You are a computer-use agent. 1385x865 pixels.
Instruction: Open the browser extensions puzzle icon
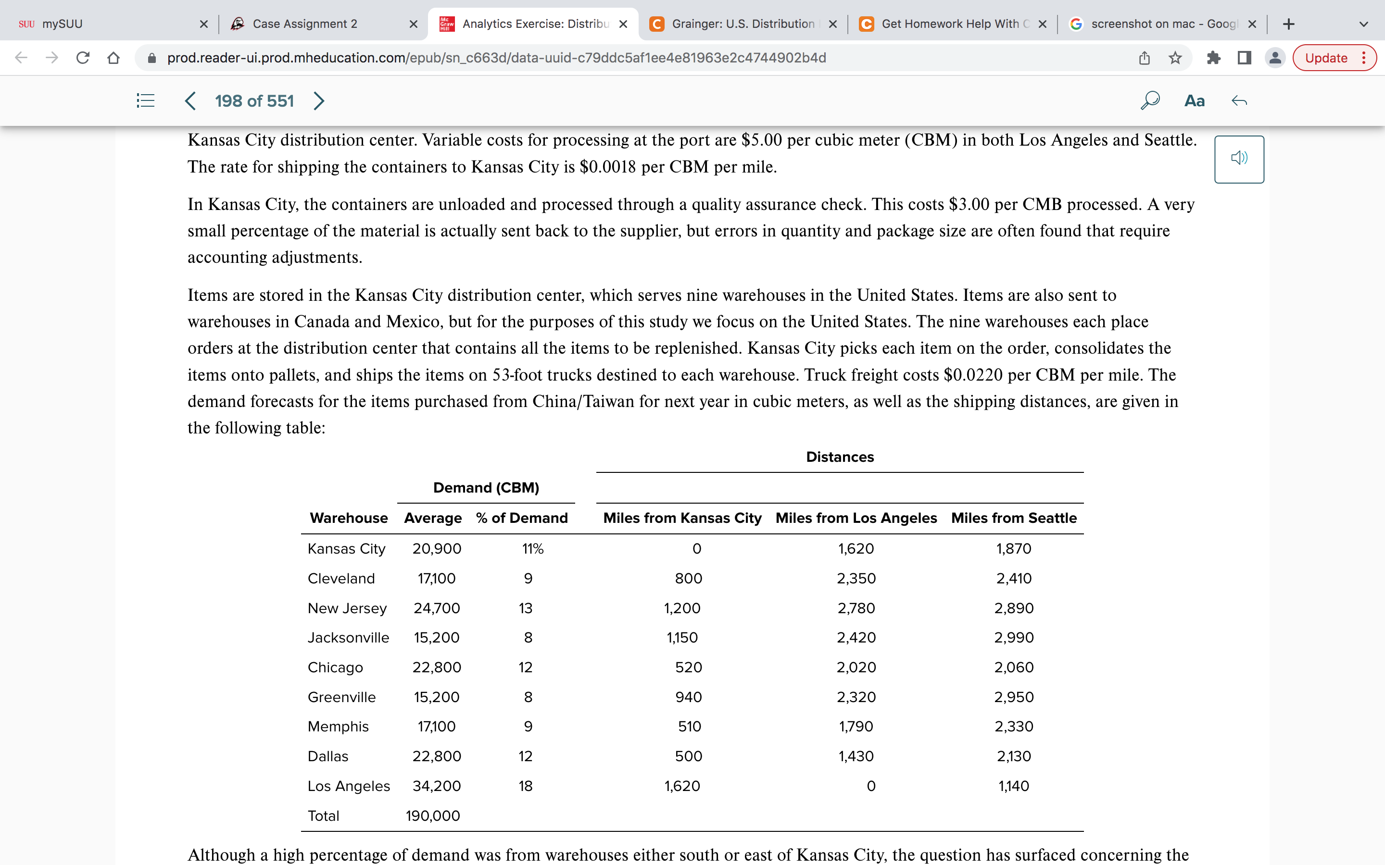click(x=1214, y=57)
